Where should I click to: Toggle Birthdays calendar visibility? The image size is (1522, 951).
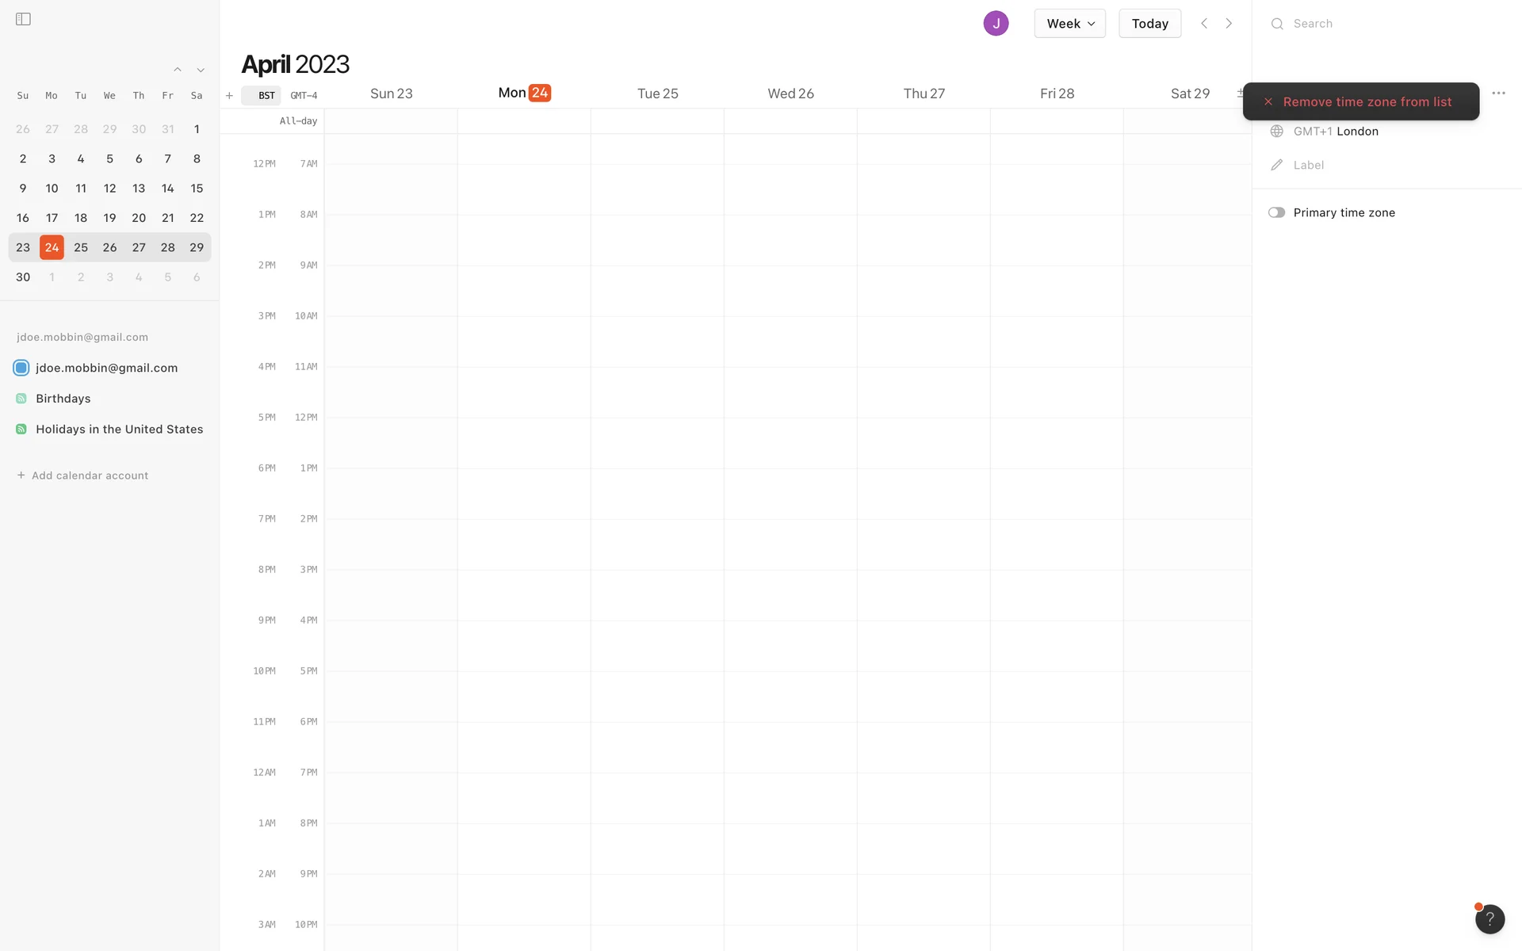pos(21,399)
